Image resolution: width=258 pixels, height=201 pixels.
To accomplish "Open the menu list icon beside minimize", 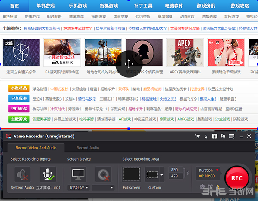I will [232, 137].
